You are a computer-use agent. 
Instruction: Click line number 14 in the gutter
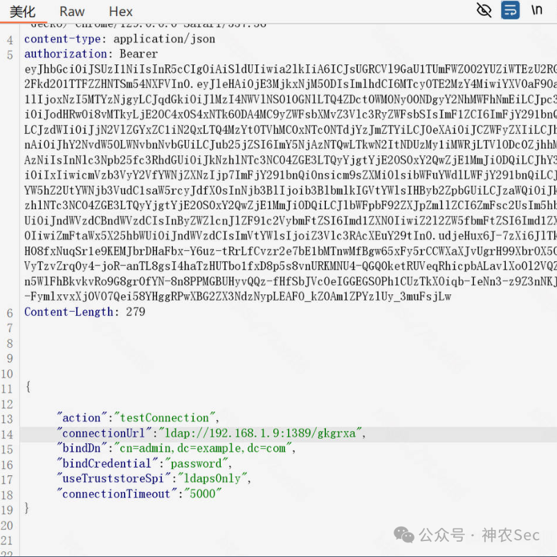coord(7,434)
